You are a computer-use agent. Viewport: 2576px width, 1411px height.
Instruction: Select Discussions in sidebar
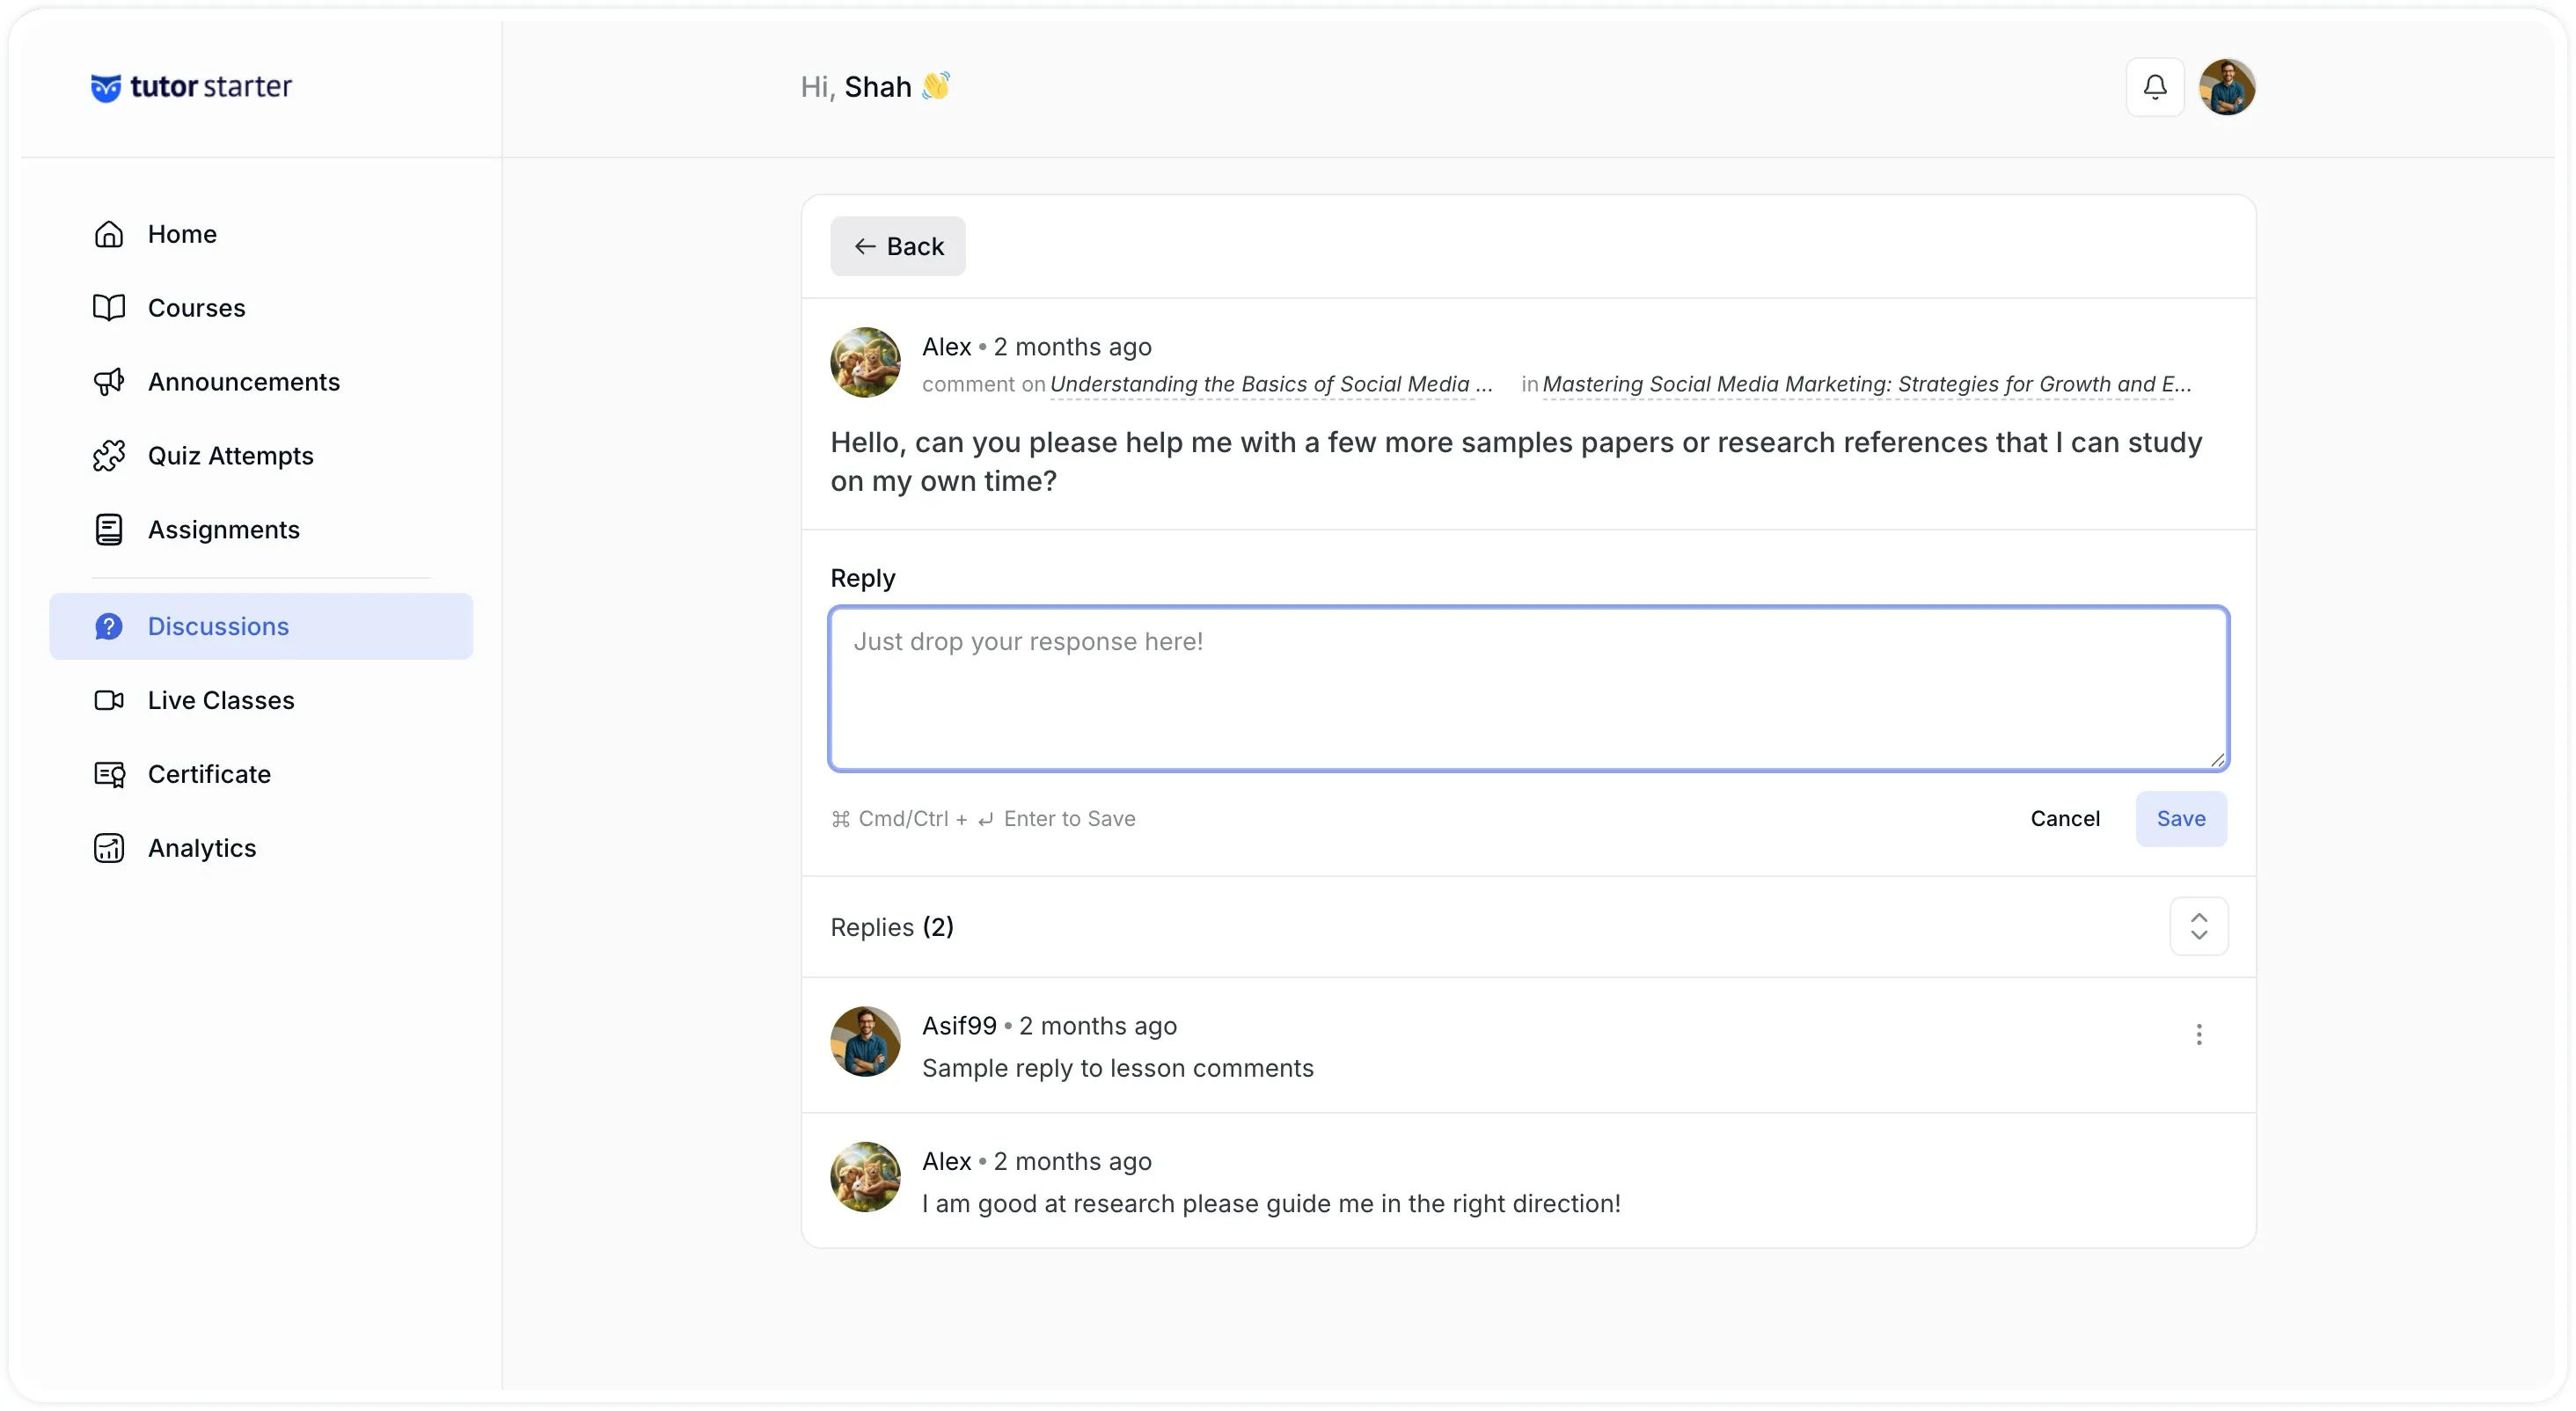[x=261, y=627]
